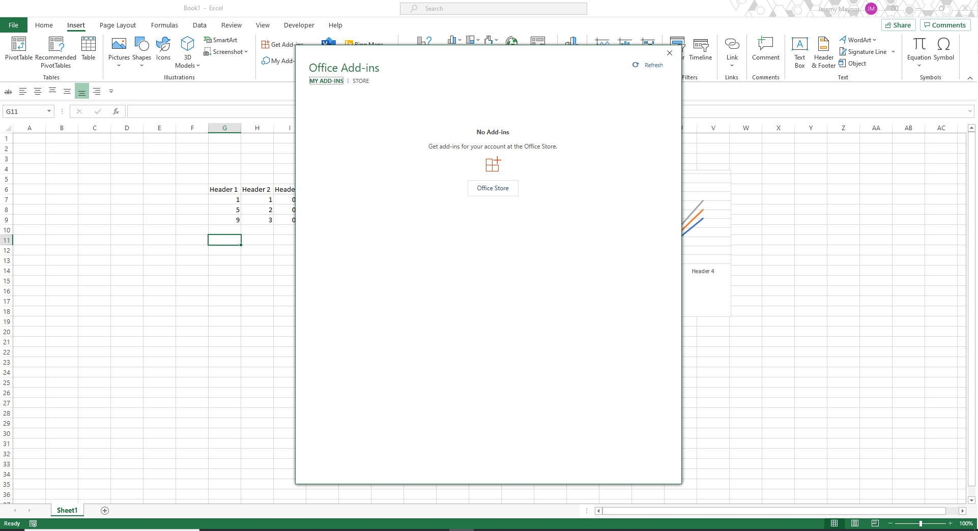Click the Share button
Viewport: 978px width, 531px height.
(x=899, y=25)
